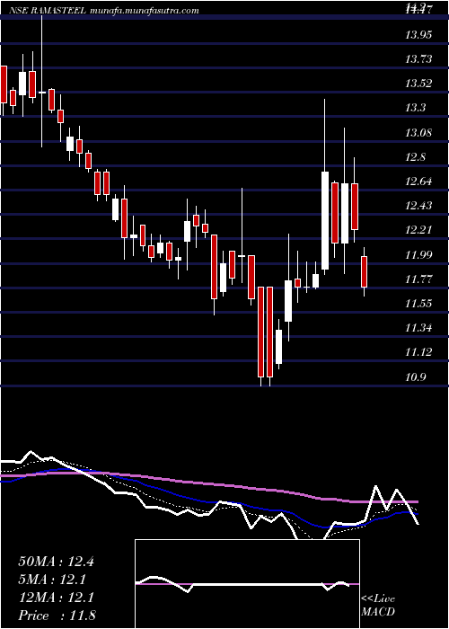Click the Price : 11.8 readout
Viewport: 449px width, 629px height.
coord(57,616)
